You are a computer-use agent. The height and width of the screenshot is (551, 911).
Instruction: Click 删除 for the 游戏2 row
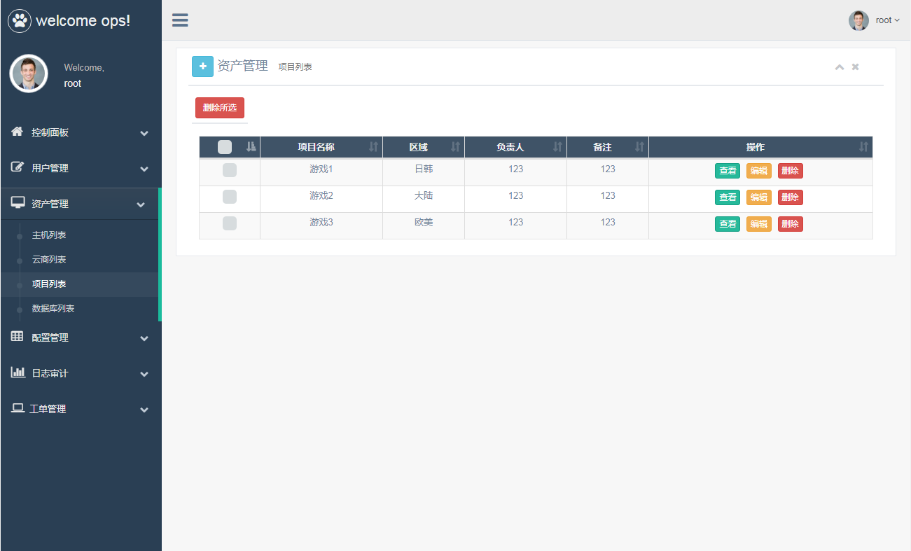[x=791, y=197]
